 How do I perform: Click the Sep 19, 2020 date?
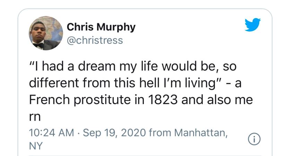coord(114,133)
